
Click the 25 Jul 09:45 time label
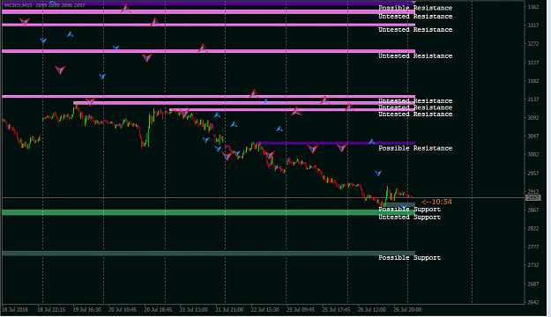click(x=301, y=310)
